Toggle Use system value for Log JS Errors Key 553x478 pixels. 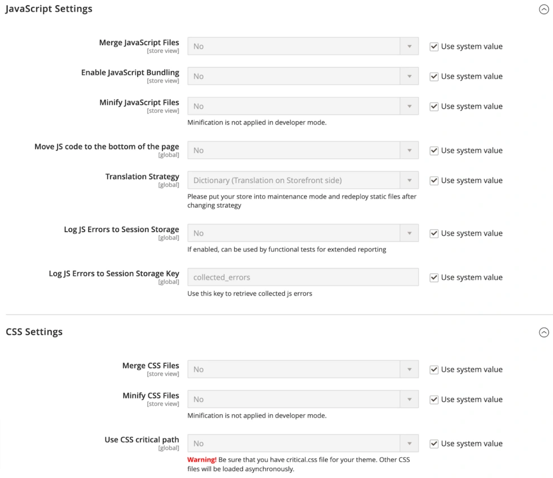pos(434,277)
